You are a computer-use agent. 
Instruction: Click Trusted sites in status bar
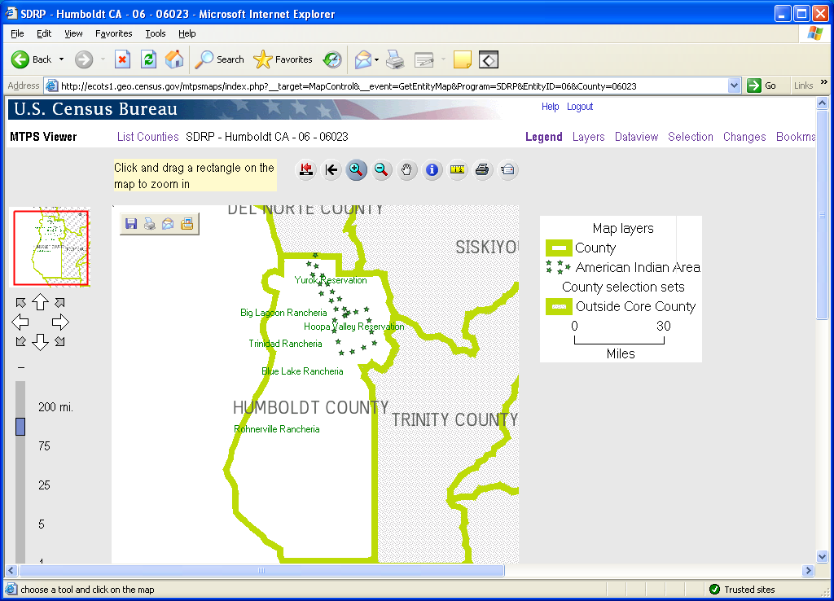coord(742,590)
